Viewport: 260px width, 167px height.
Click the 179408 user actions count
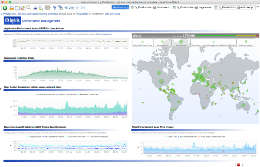coord(189,36)
